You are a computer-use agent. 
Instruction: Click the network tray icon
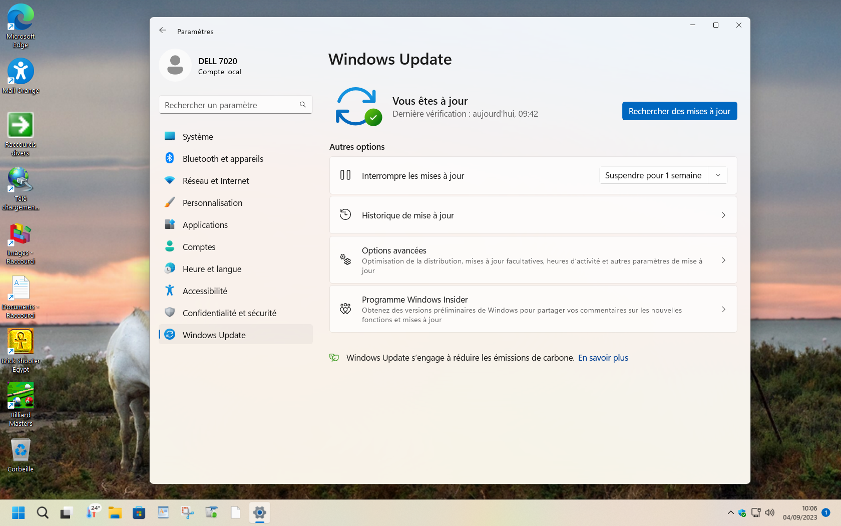[x=756, y=512]
